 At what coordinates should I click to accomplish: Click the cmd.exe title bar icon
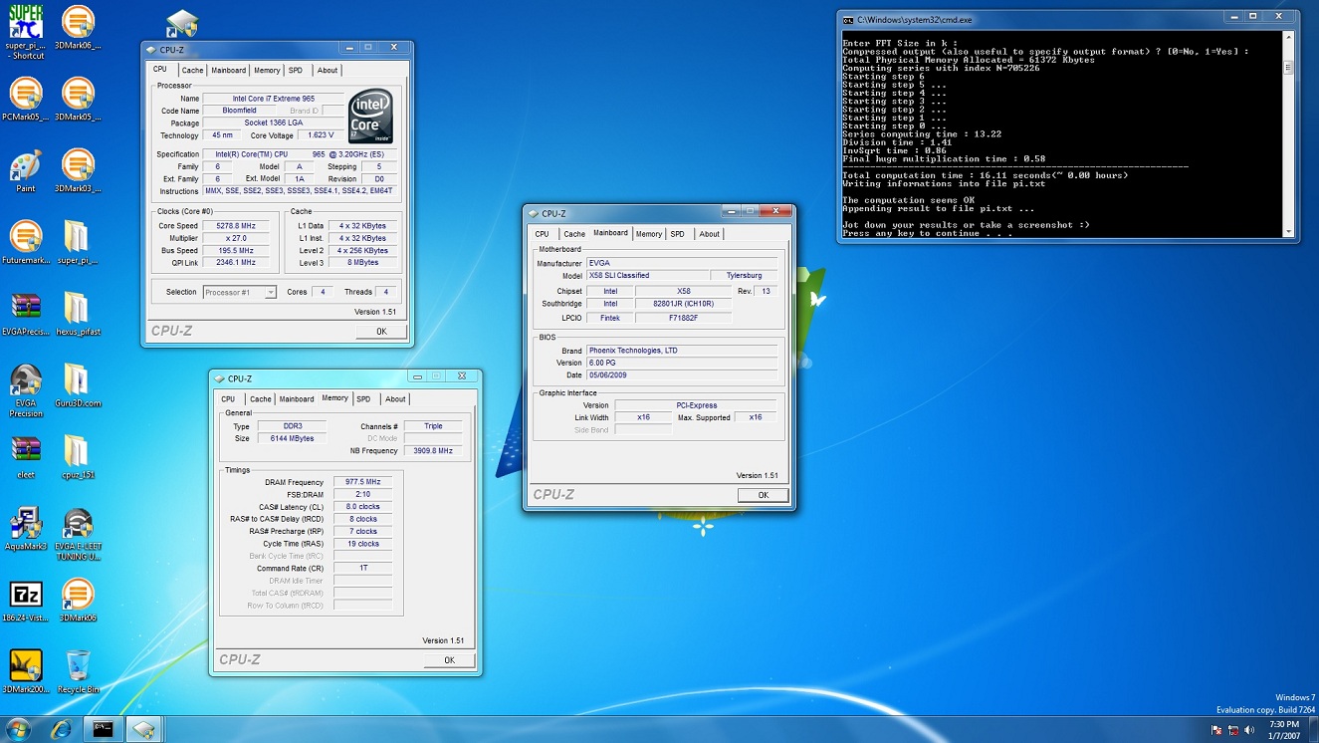tap(847, 19)
